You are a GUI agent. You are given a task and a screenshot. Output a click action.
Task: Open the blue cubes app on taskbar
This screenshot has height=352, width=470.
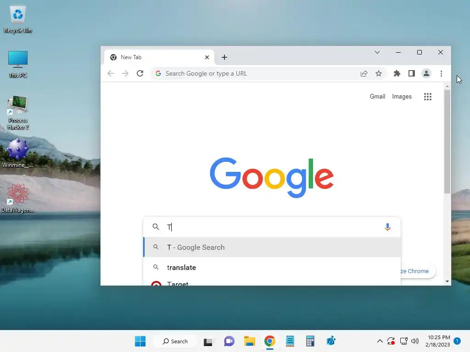(x=330, y=341)
